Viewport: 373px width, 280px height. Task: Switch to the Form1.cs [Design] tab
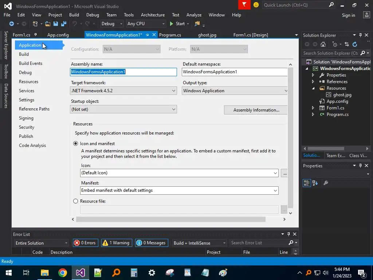[251, 35]
